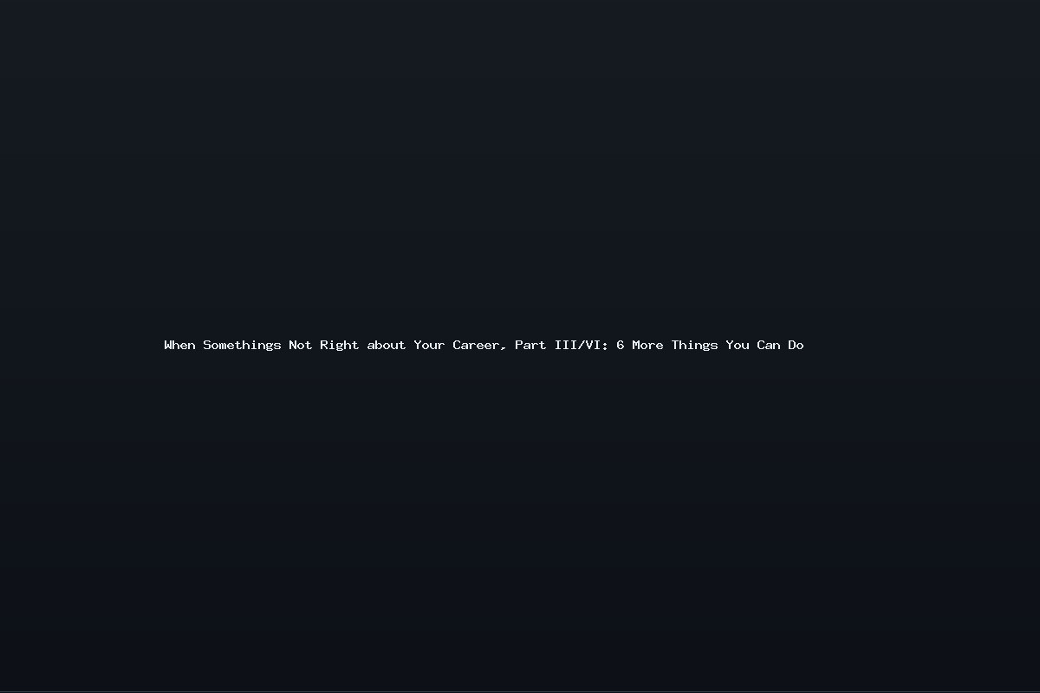
Task: Click the word "Somethings" in the title
Action: (242, 345)
